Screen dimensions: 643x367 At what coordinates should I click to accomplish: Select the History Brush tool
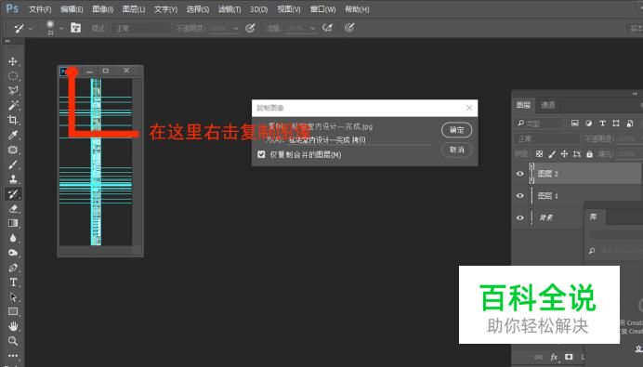[x=13, y=193]
